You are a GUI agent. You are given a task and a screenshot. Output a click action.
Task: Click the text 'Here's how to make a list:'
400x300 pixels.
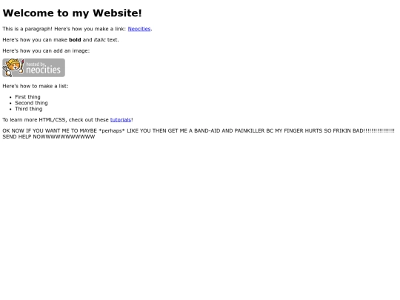36,86
